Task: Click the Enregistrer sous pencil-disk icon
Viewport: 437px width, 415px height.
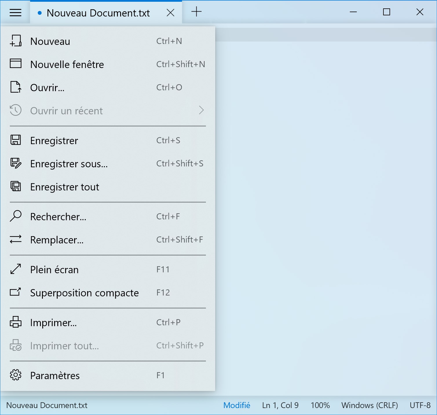Action: point(16,163)
